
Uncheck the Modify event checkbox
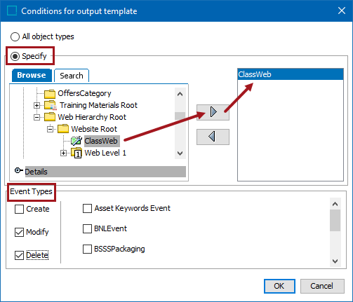pyautogui.click(x=19, y=232)
